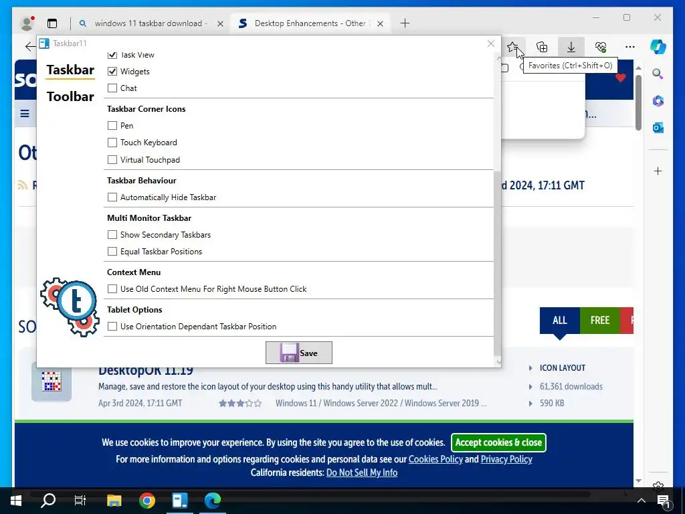Open the notification center icon
The image size is (685, 514).
coord(663,501)
